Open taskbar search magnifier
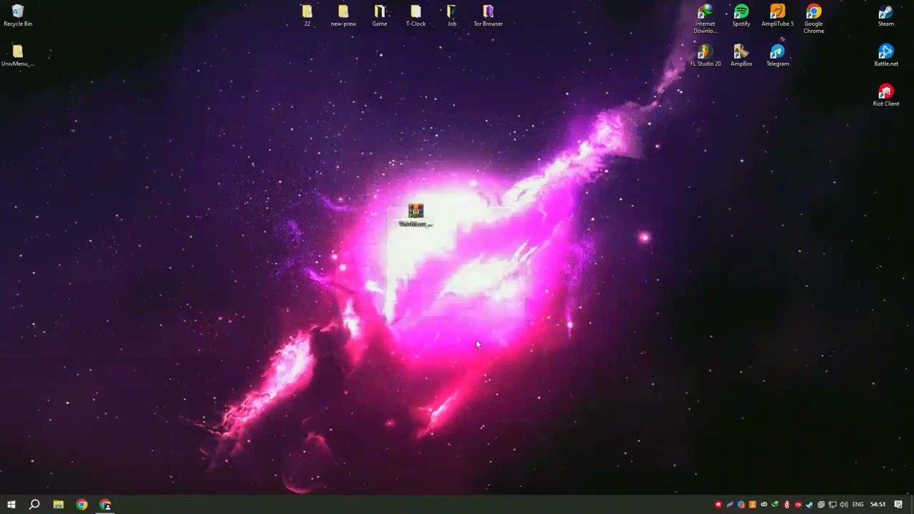 point(34,505)
